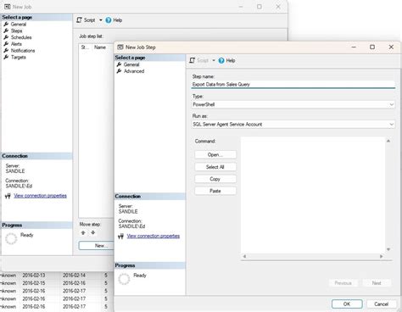402x312 pixels.
Task: Click the Script icon in New Job Step toolbar
Action: click(193, 60)
